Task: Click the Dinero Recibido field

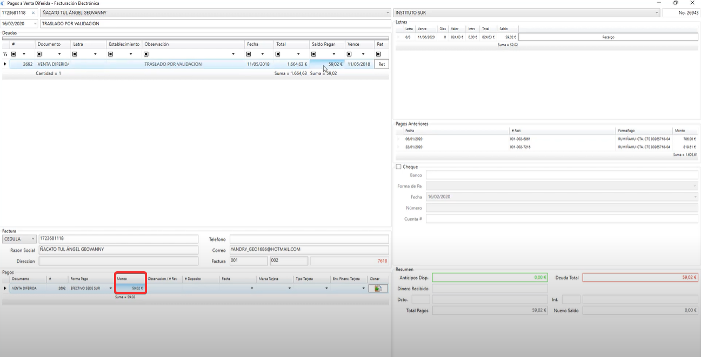Action: click(x=490, y=289)
